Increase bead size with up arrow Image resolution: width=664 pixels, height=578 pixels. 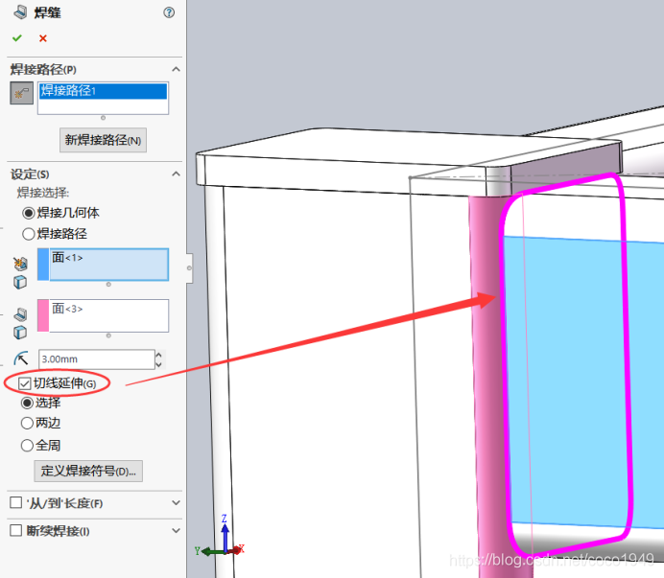[158, 355]
